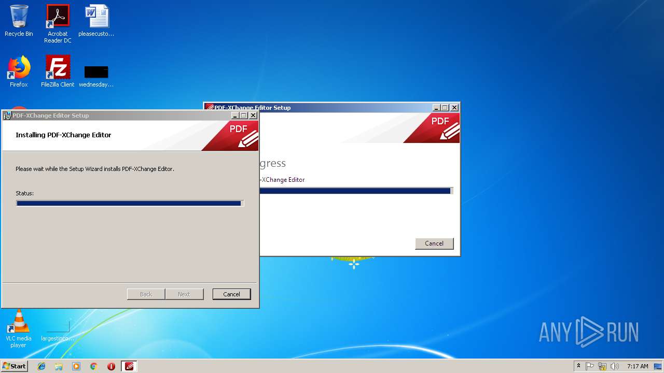The height and width of the screenshot is (373, 664).
Task: Click the 'Status:' label
Action: (x=24, y=193)
